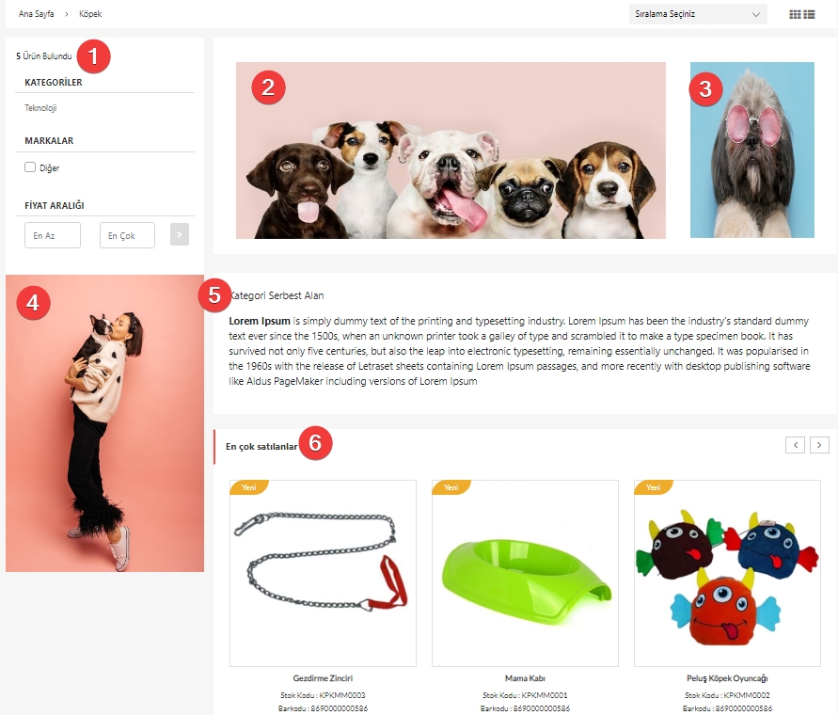Click the Yeni badge on Peluş Köpek Oyuncağı
This screenshot has height=715, width=838.
653,487
